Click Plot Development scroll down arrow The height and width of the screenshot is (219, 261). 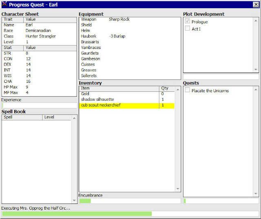(256, 69)
